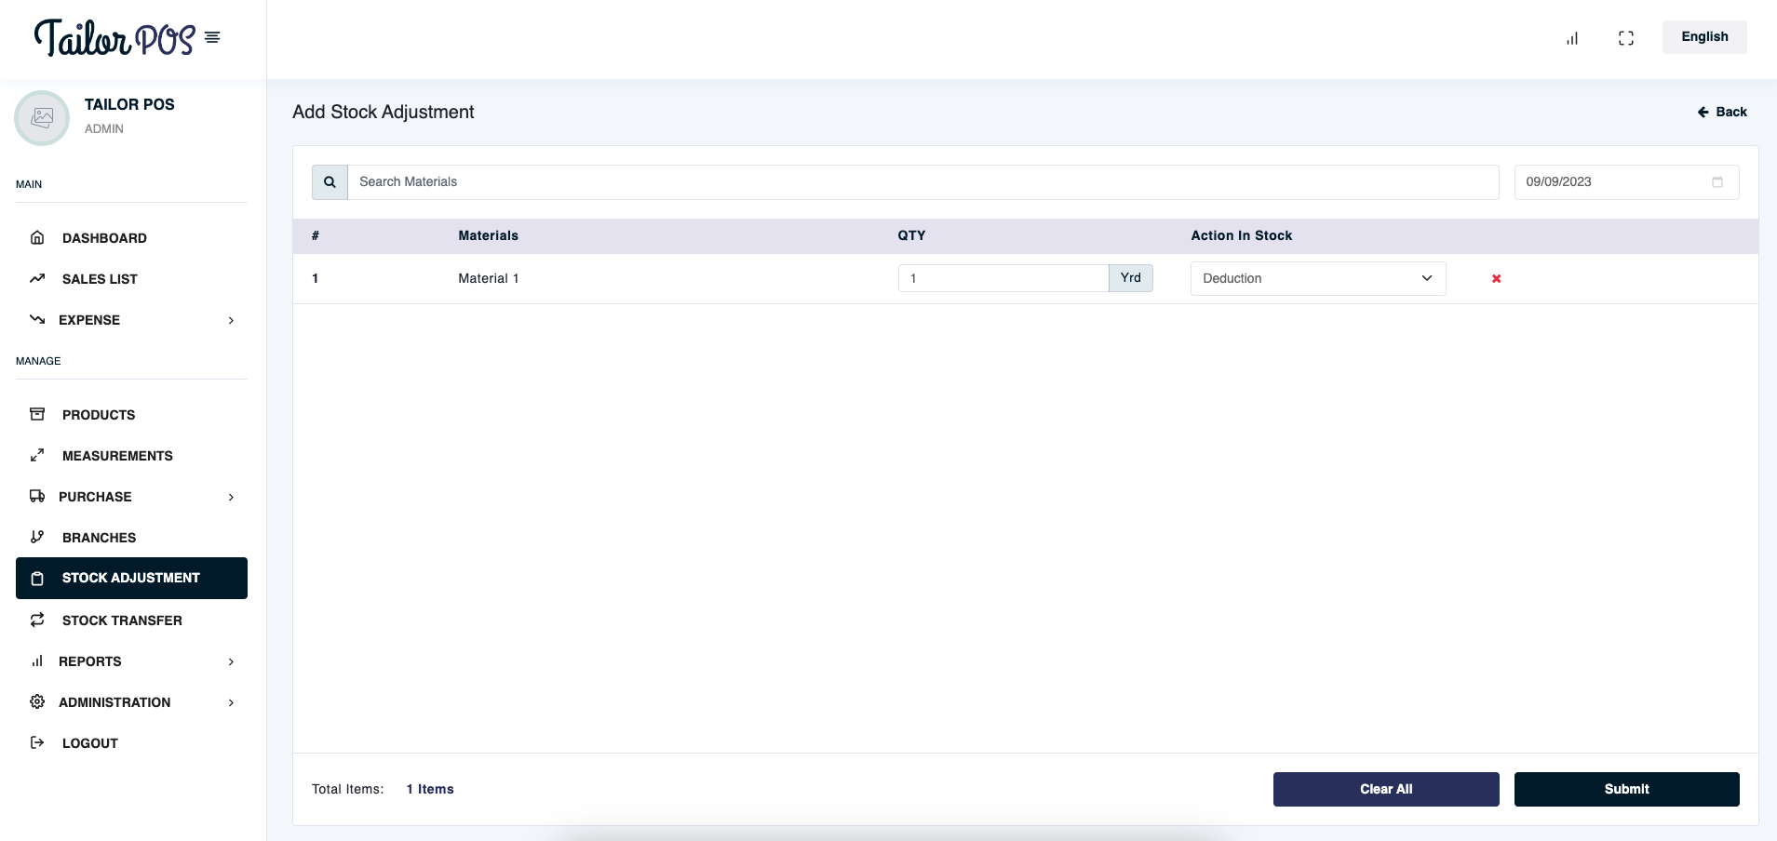The height and width of the screenshot is (841, 1777).
Task: Select the English language button
Action: click(x=1703, y=37)
